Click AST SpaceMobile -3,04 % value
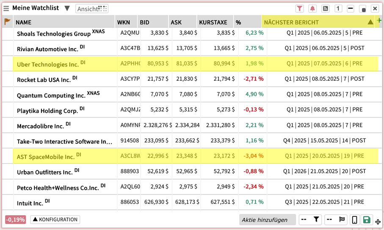This screenshot has height=230, width=384. [254, 156]
